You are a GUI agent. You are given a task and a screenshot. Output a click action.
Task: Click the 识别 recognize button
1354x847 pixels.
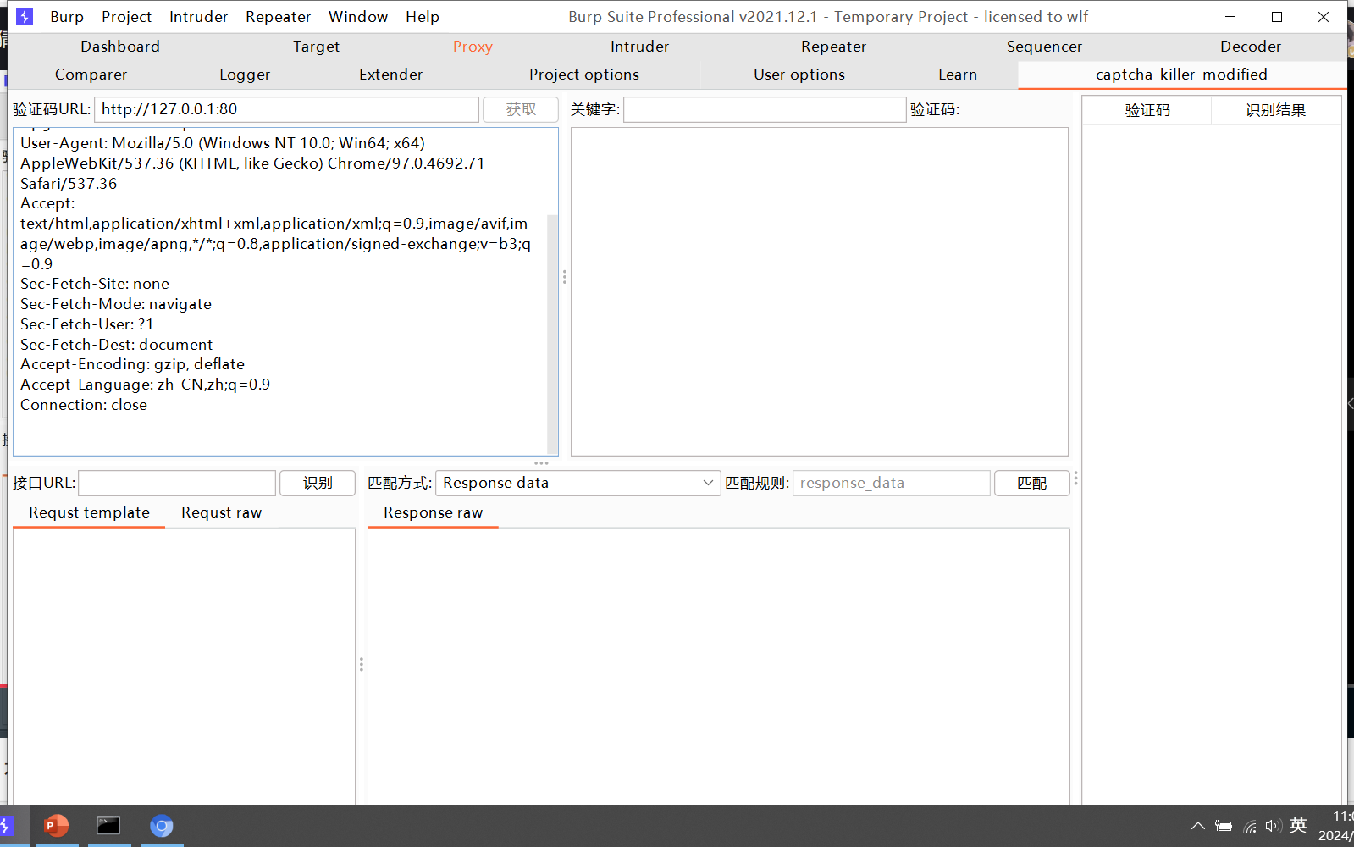point(318,483)
